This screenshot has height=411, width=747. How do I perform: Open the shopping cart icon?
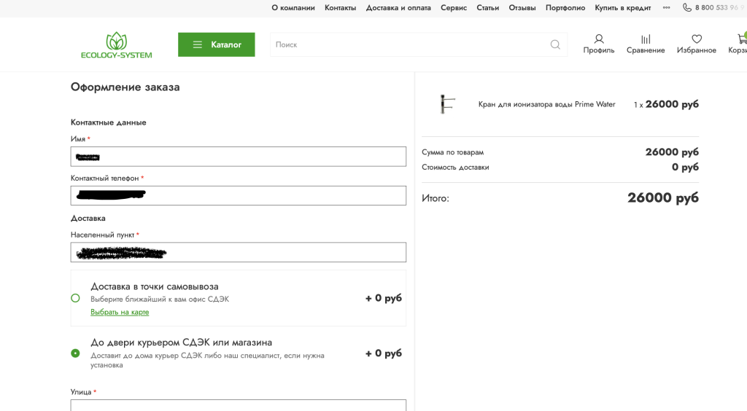click(x=742, y=39)
